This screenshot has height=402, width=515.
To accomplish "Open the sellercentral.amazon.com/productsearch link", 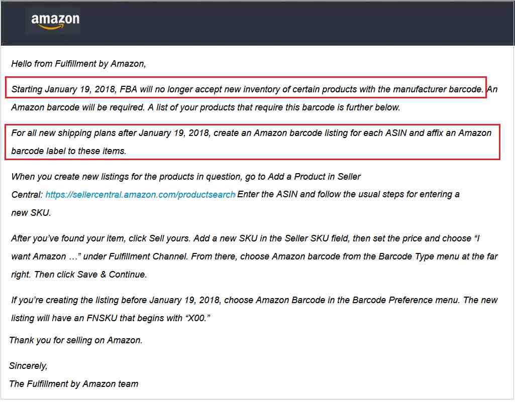I will click(140, 195).
